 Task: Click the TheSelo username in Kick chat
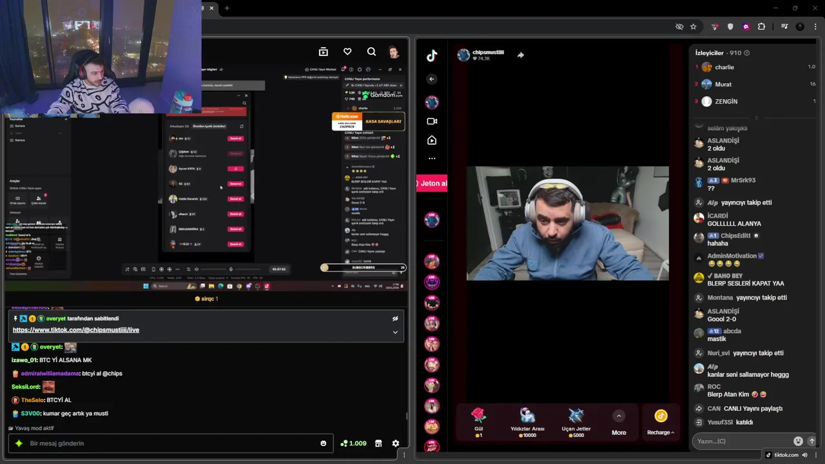pos(33,400)
